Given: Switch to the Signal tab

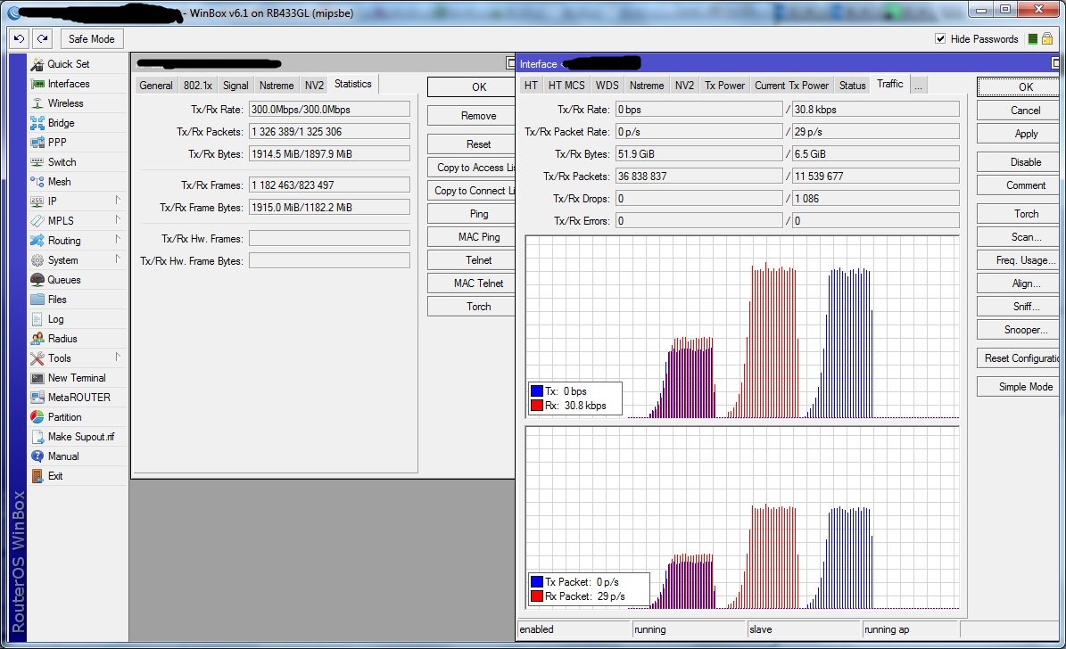Looking at the screenshot, I should point(236,86).
